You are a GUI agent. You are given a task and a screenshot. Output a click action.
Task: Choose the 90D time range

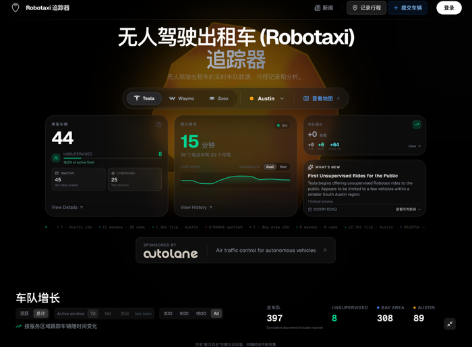click(184, 313)
